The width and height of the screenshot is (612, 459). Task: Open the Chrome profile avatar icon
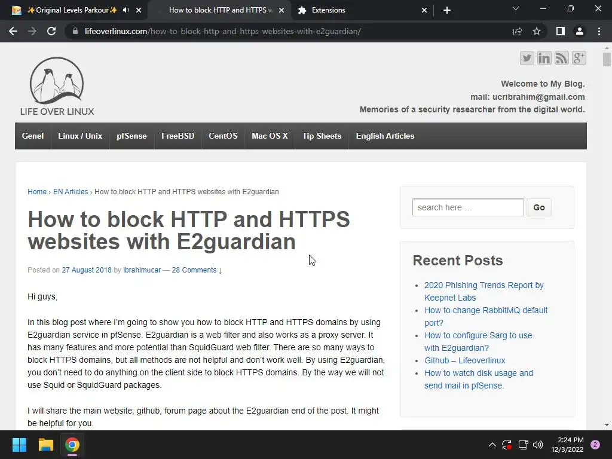[580, 31]
